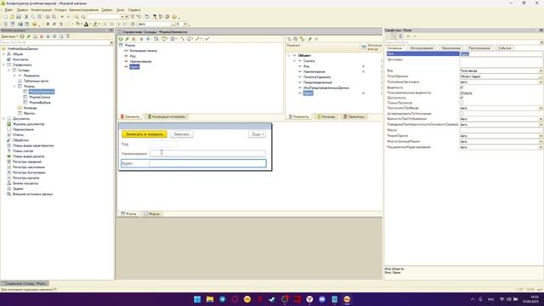This screenshot has height=306, width=544.
Task: Delete form element with the red cross
Action: click(x=133, y=39)
